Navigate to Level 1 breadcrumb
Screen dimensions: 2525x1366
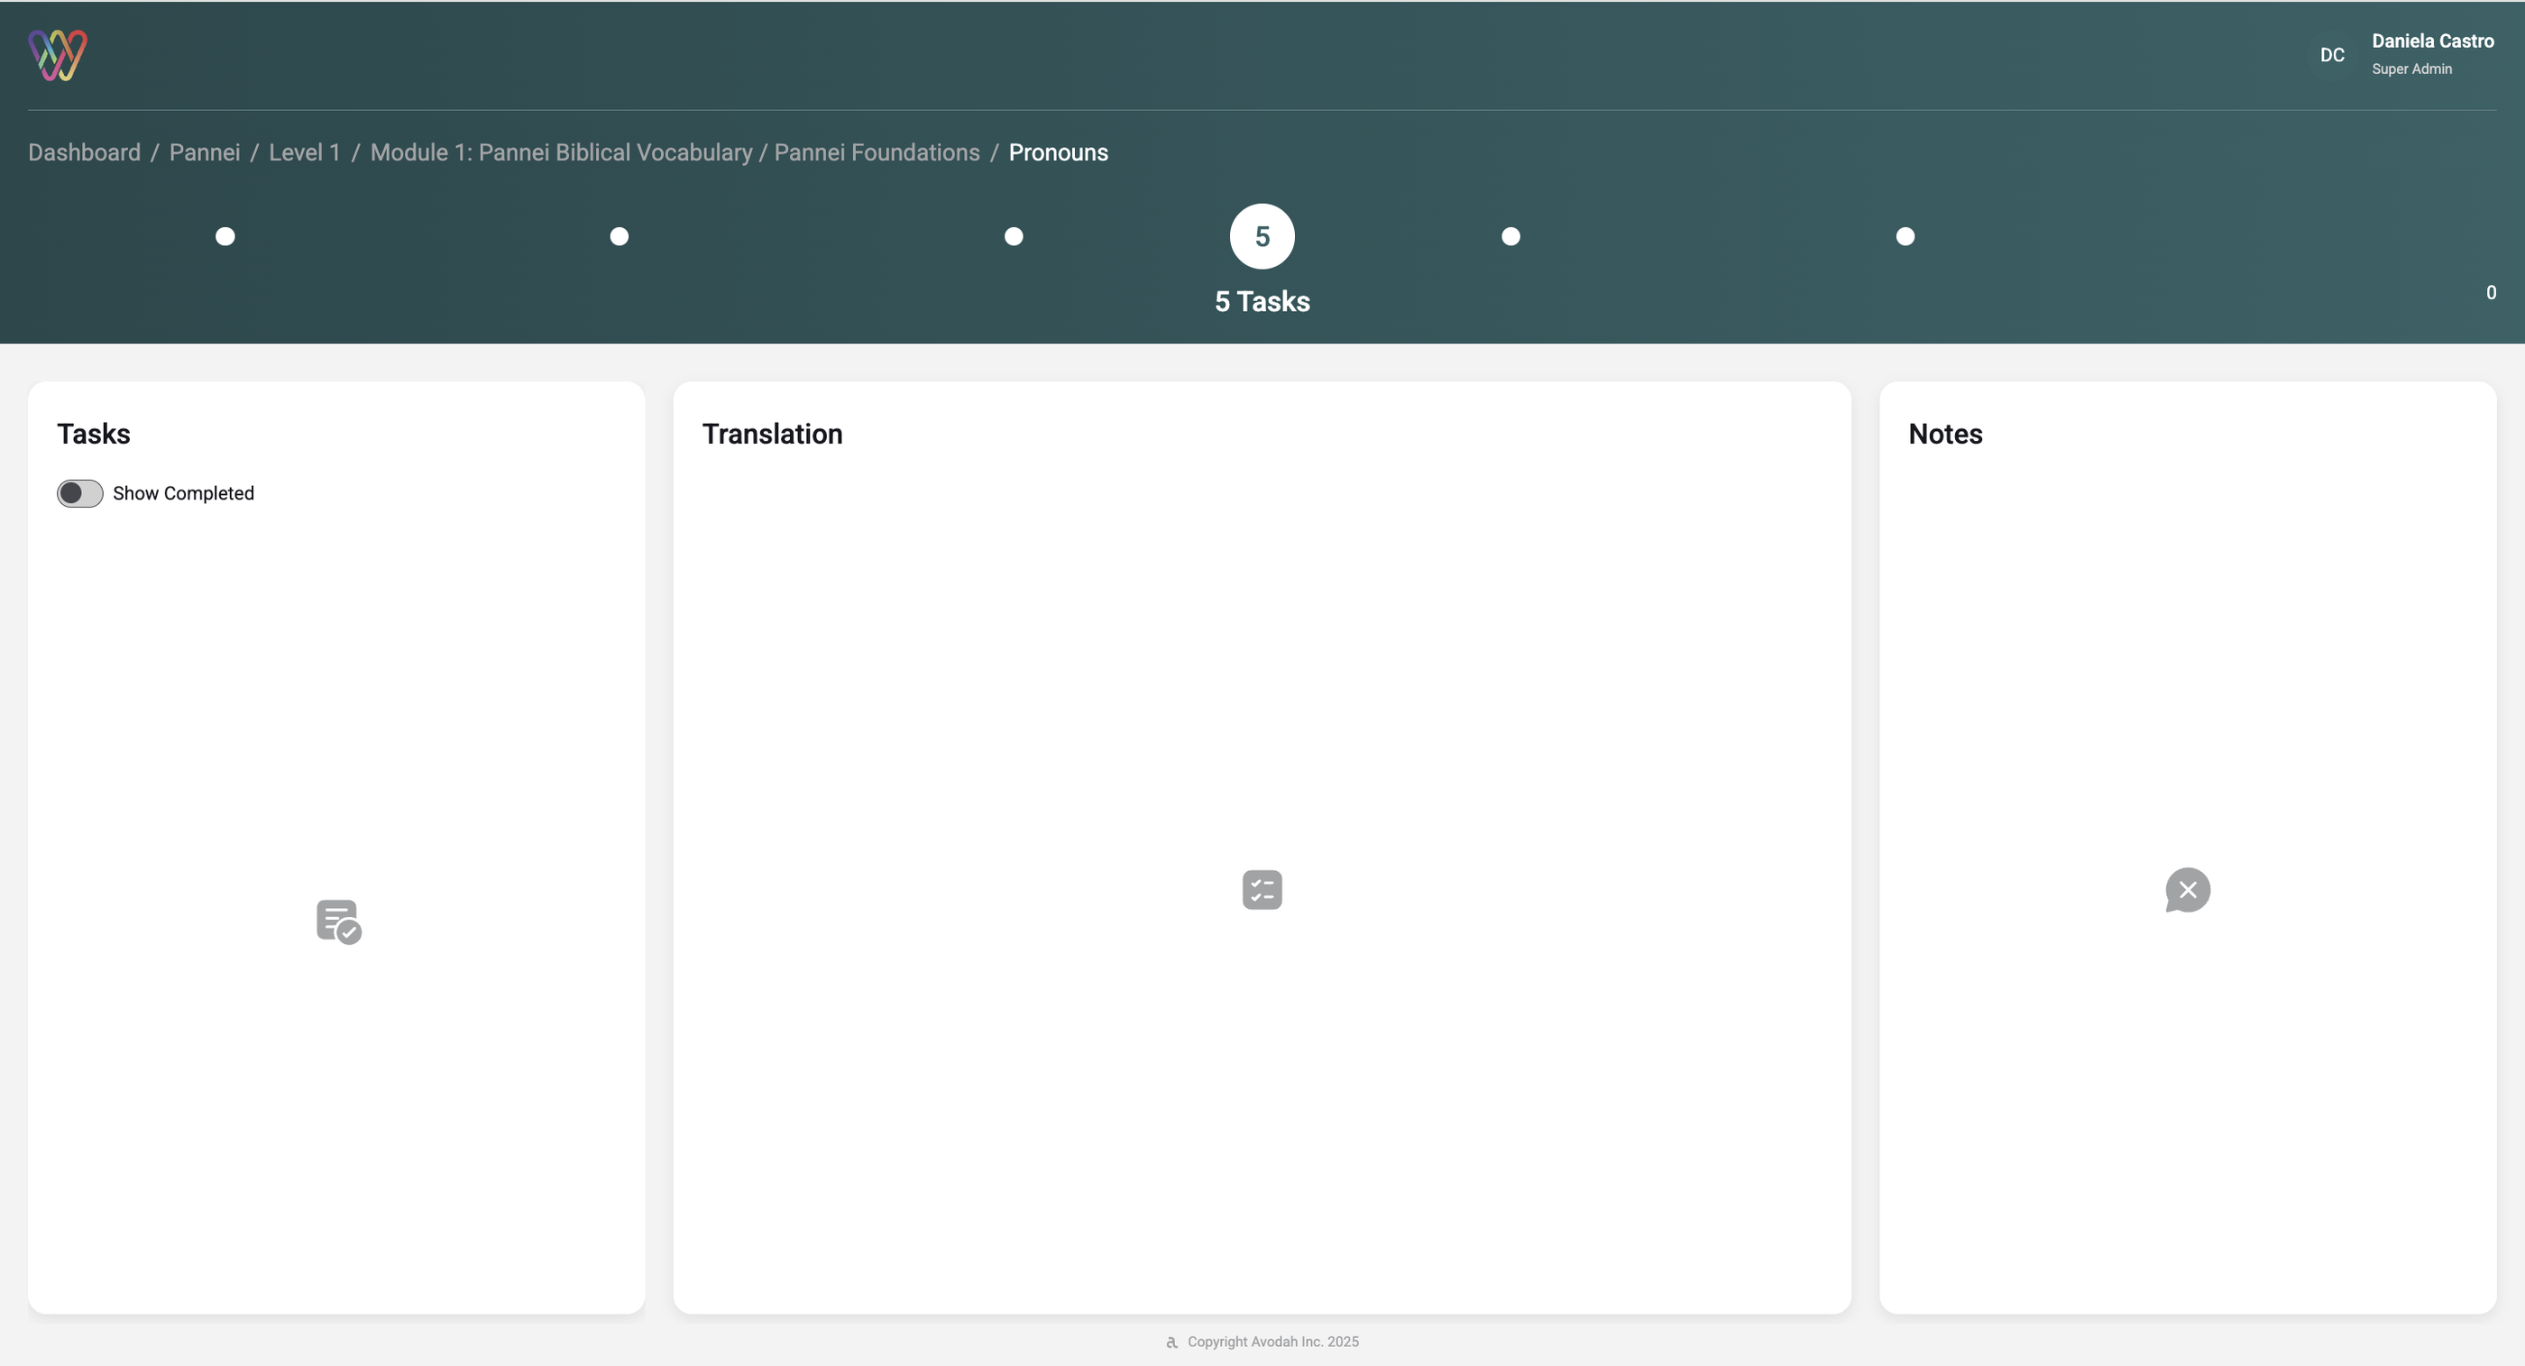point(304,153)
